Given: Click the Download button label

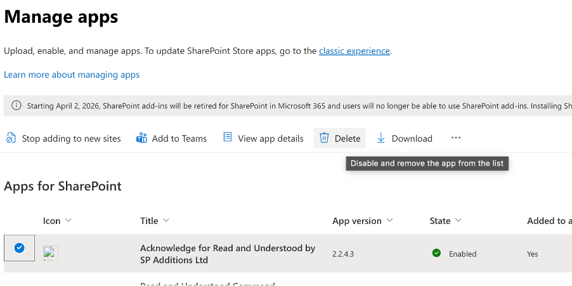Looking at the screenshot, I should point(412,139).
